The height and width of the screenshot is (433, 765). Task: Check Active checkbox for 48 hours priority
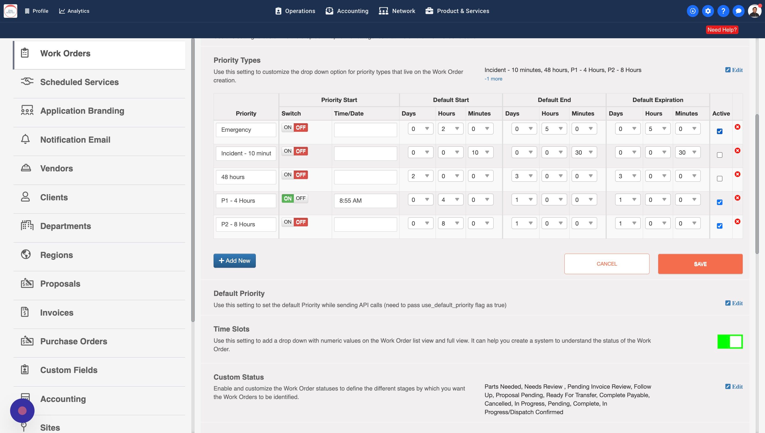tap(720, 179)
